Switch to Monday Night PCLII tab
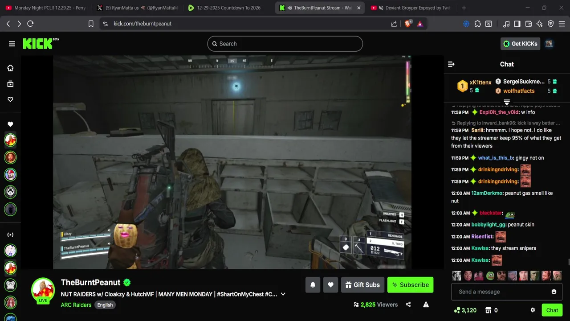Screen dimensions: 570x321 pyautogui.click(x=46, y=8)
